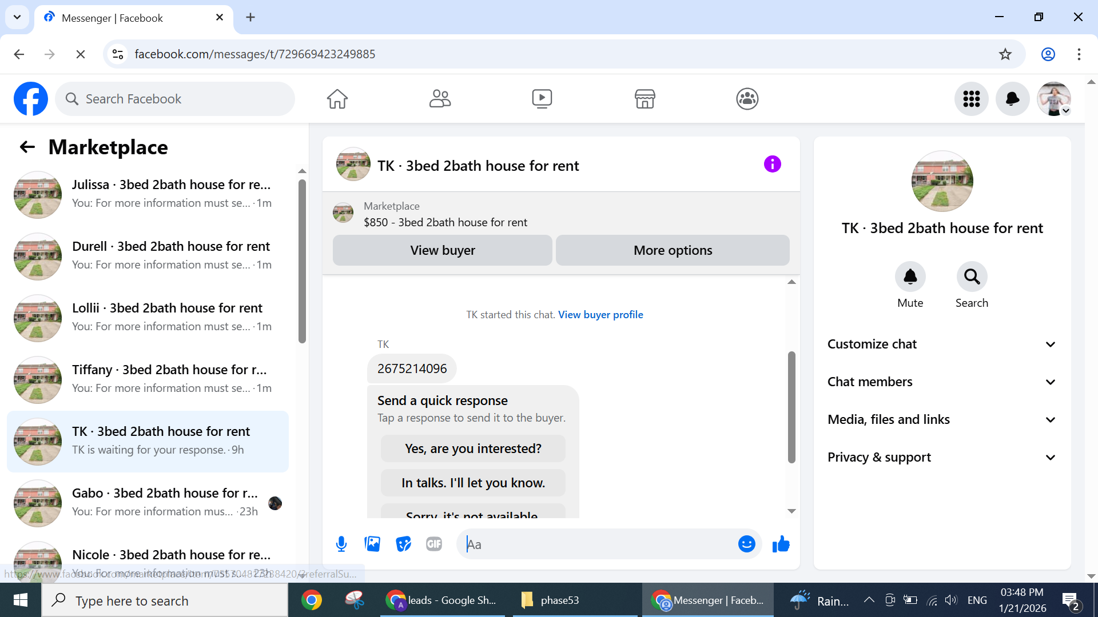Open the emoji picker smiley
This screenshot has height=617, width=1098.
pyautogui.click(x=746, y=544)
